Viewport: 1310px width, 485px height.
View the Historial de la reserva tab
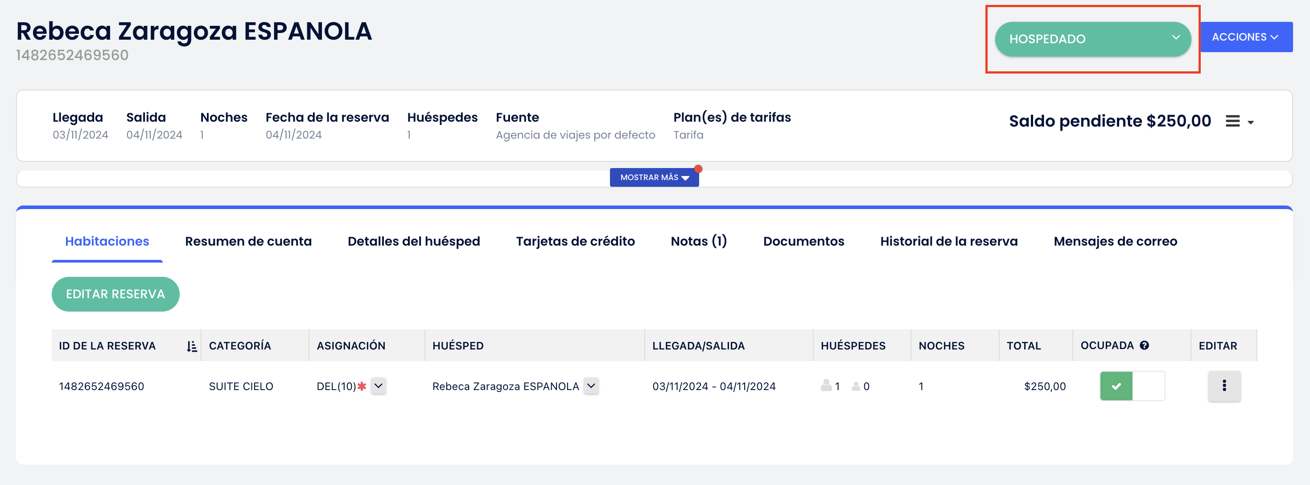pyautogui.click(x=948, y=241)
